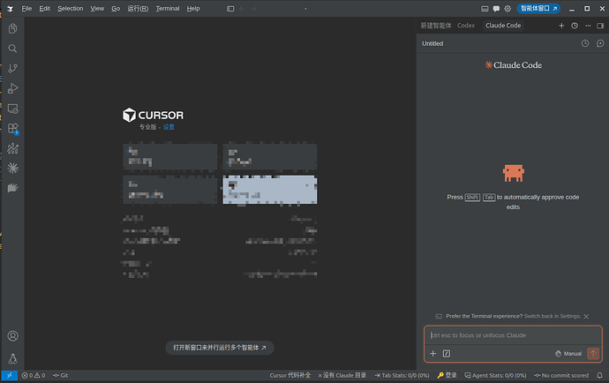Open slash commands button in Claude input
The image size is (609, 383).
(447, 354)
